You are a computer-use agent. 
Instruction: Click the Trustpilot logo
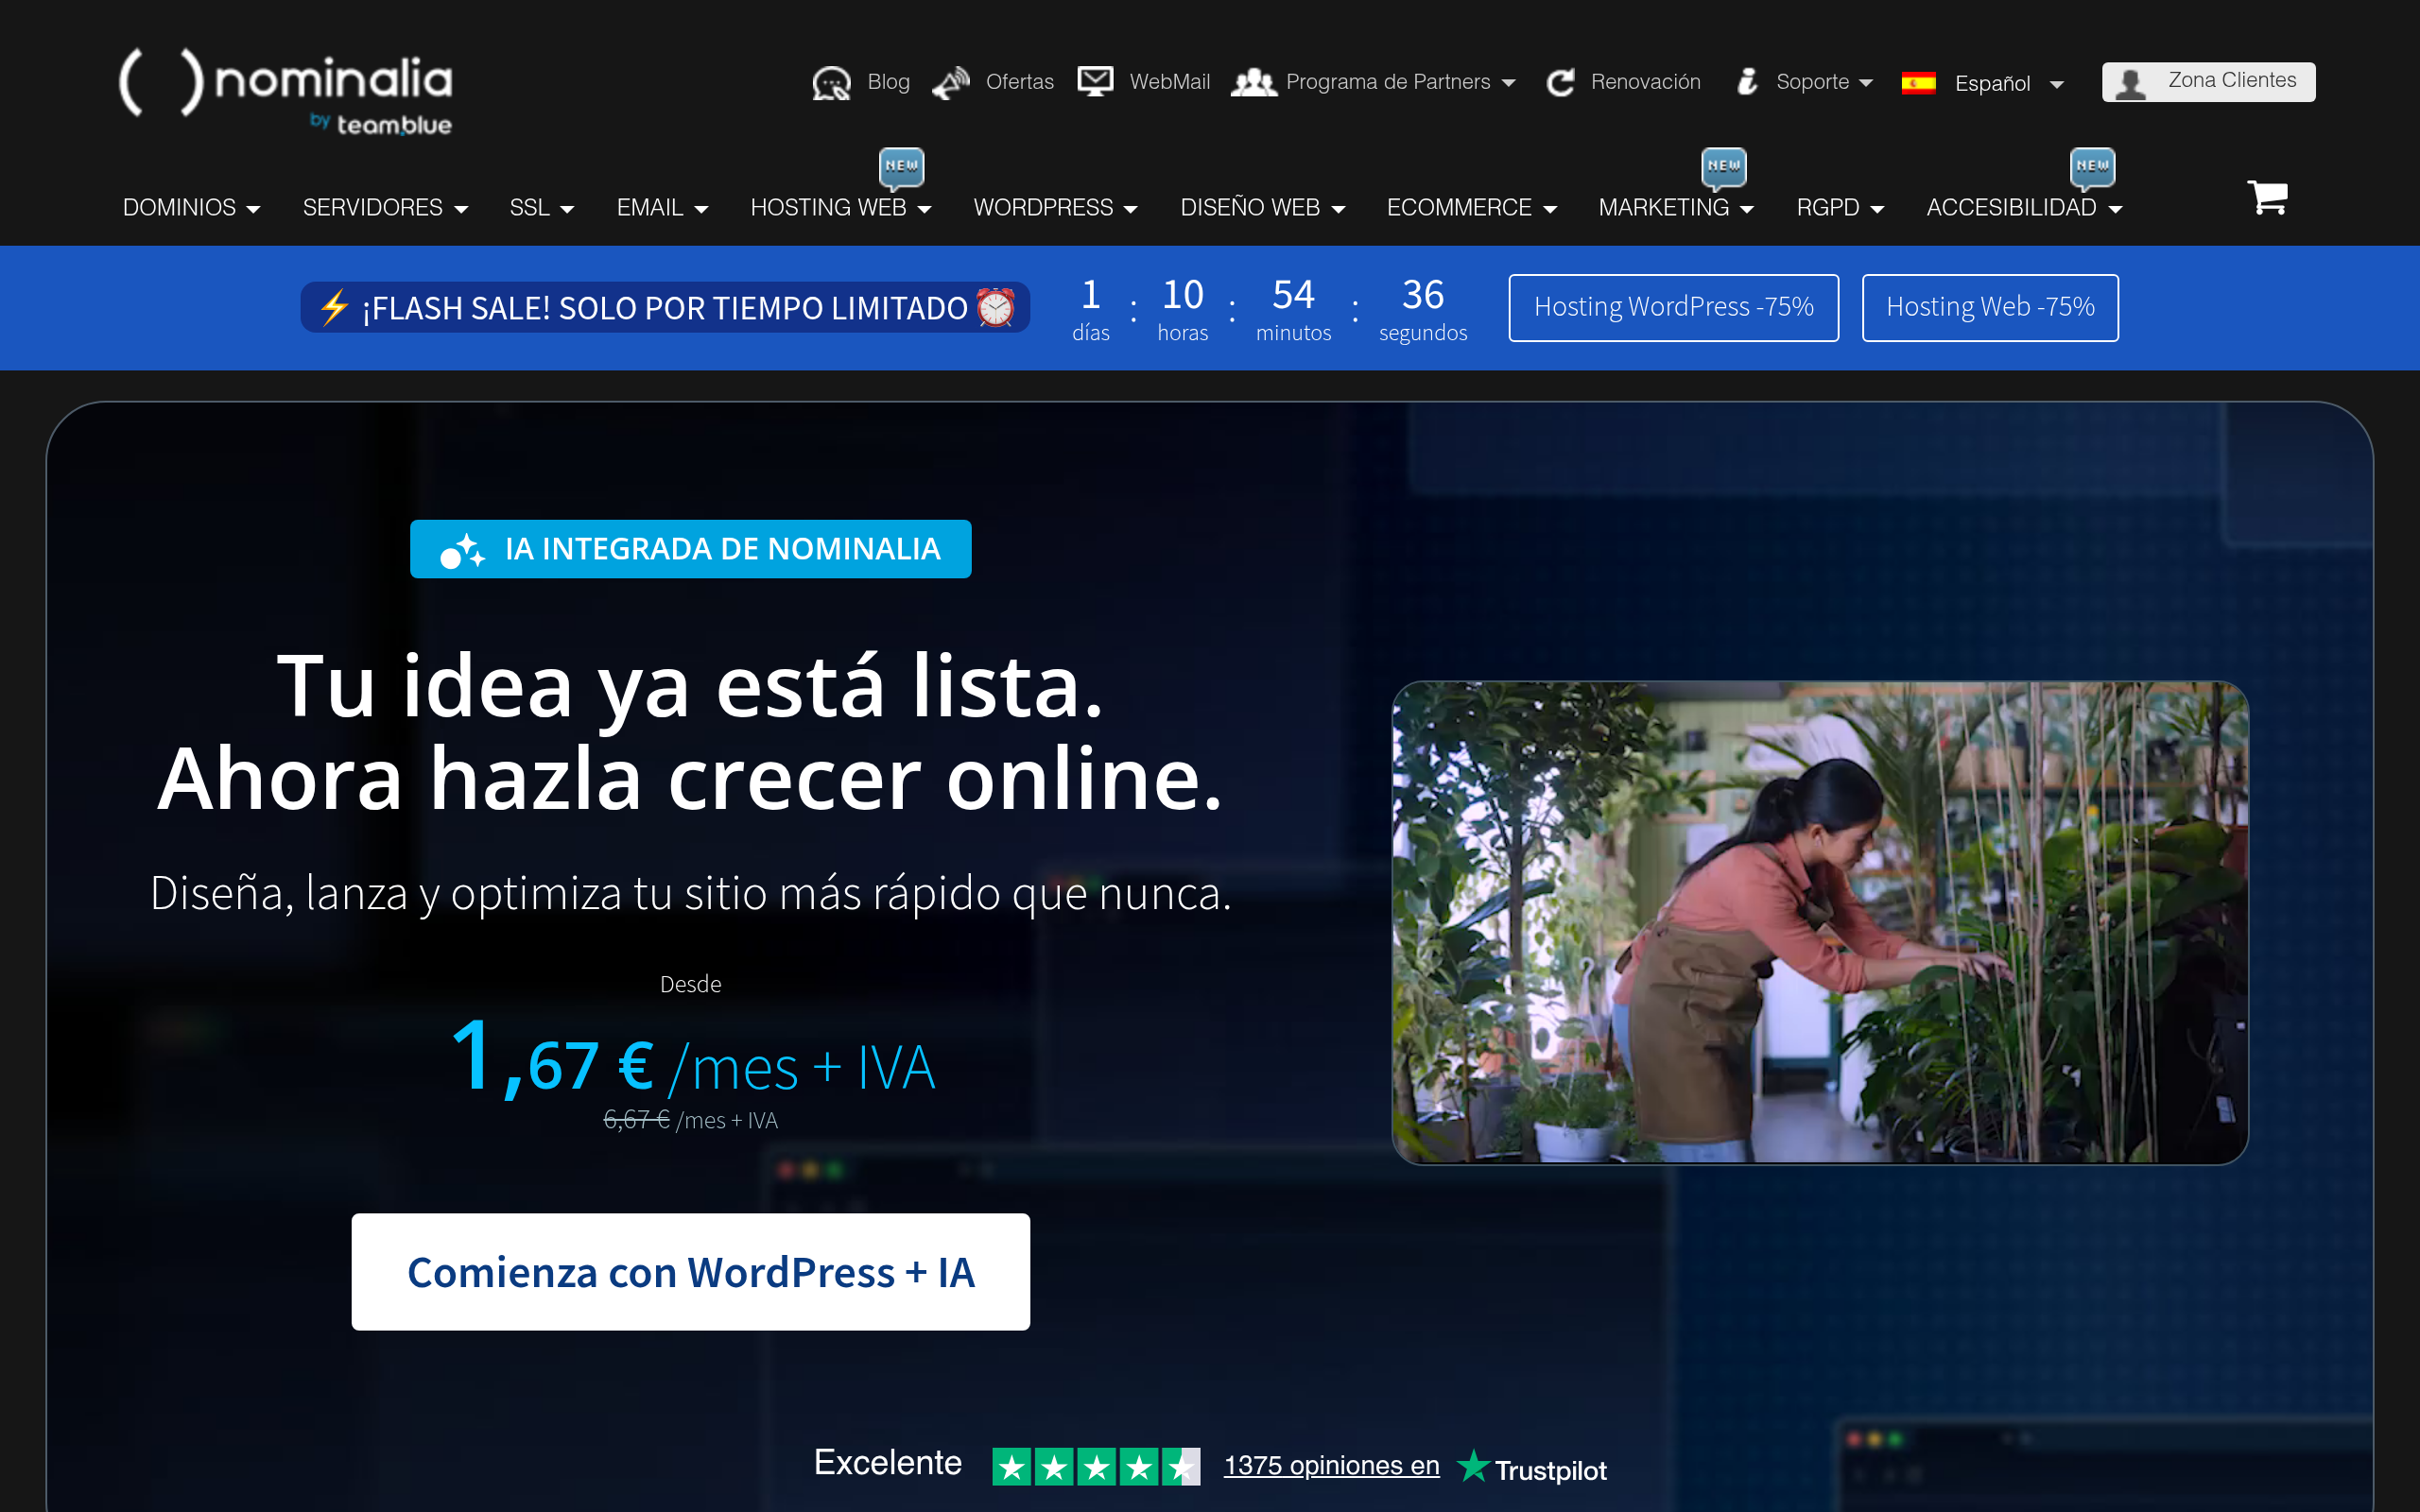pyautogui.click(x=1532, y=1468)
